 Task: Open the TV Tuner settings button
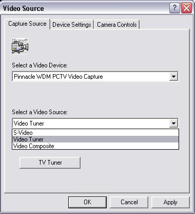(50, 163)
